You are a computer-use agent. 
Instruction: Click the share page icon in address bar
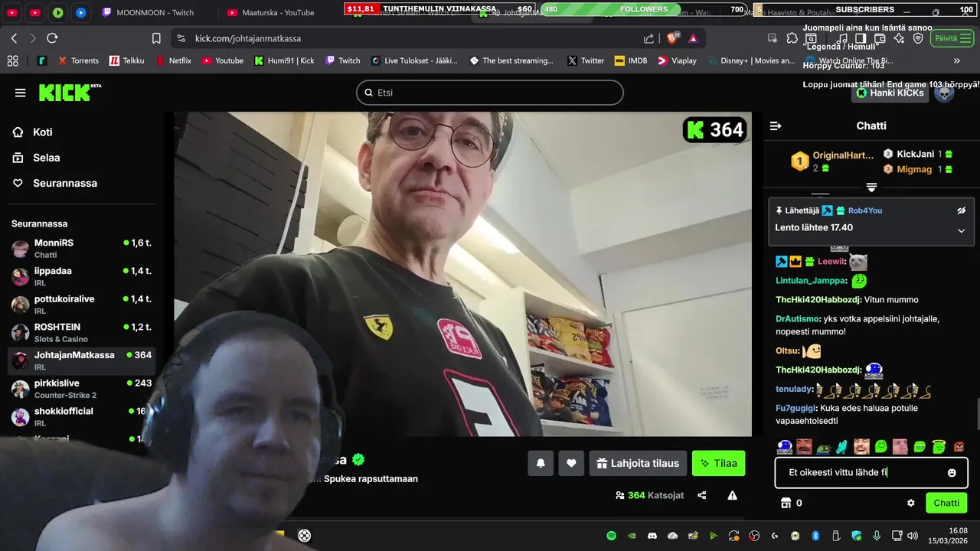tap(649, 38)
